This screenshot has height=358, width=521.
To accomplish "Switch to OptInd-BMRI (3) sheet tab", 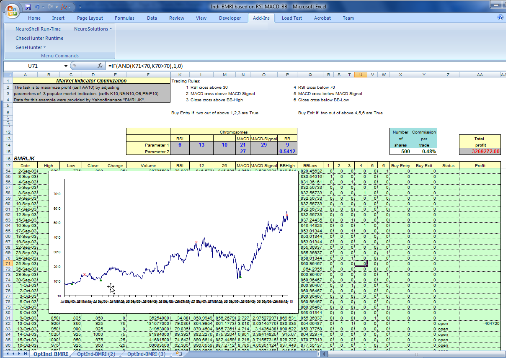I will [x=146, y=354].
